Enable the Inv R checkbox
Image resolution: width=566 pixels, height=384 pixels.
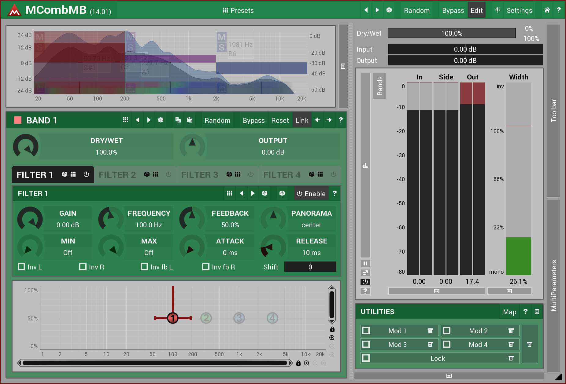[x=83, y=267]
